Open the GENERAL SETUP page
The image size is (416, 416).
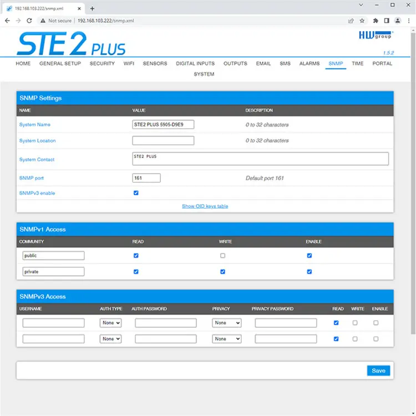(60, 63)
